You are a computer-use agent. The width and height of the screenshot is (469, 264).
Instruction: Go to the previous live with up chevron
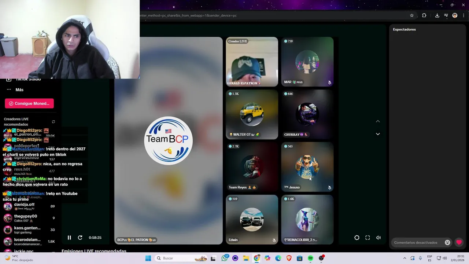378,121
